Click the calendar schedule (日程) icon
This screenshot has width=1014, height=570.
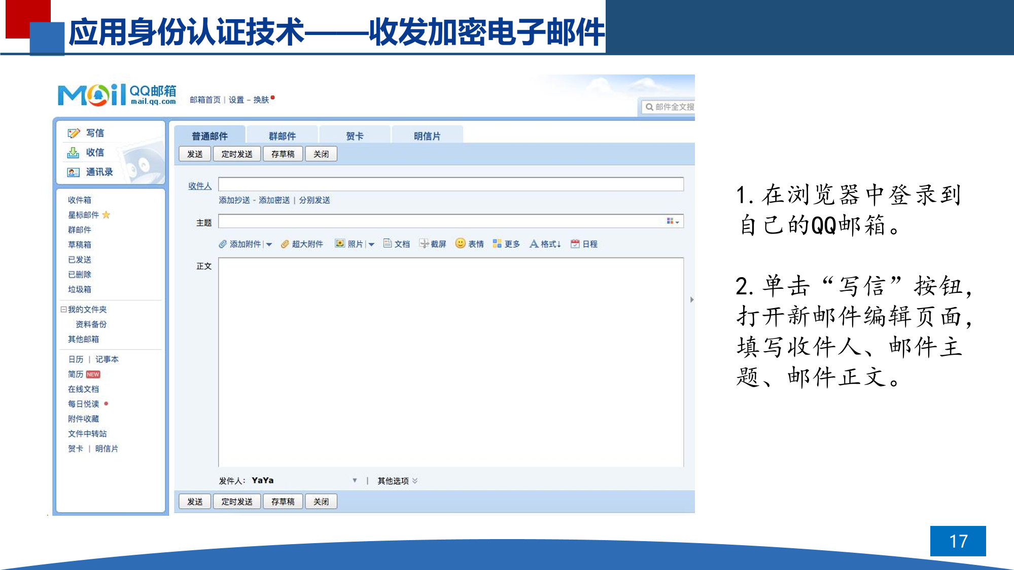pos(575,244)
